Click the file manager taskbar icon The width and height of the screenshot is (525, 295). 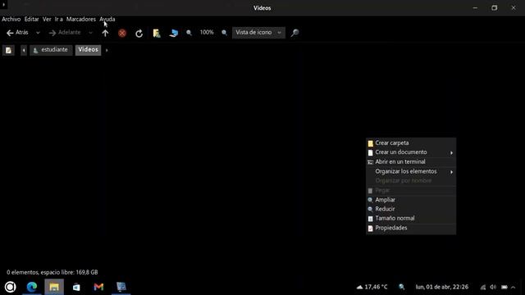[54, 287]
